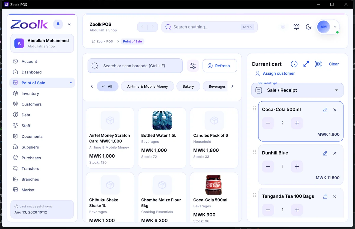
Task: Open Staff in the sidebar
Action: [42, 126]
